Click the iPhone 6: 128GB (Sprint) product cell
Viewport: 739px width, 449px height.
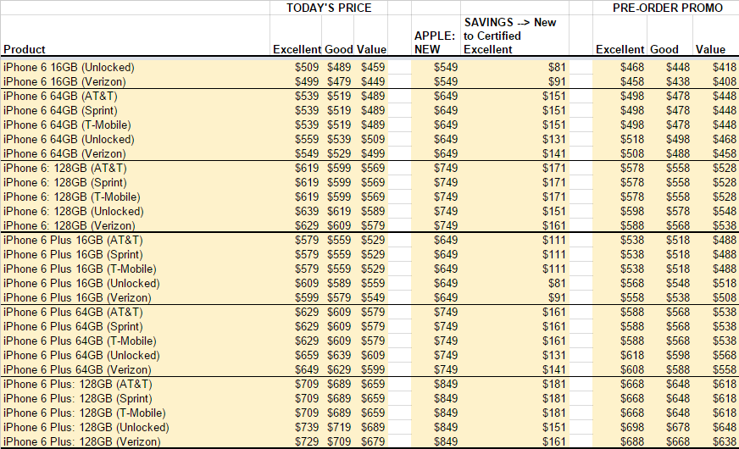coord(64,182)
